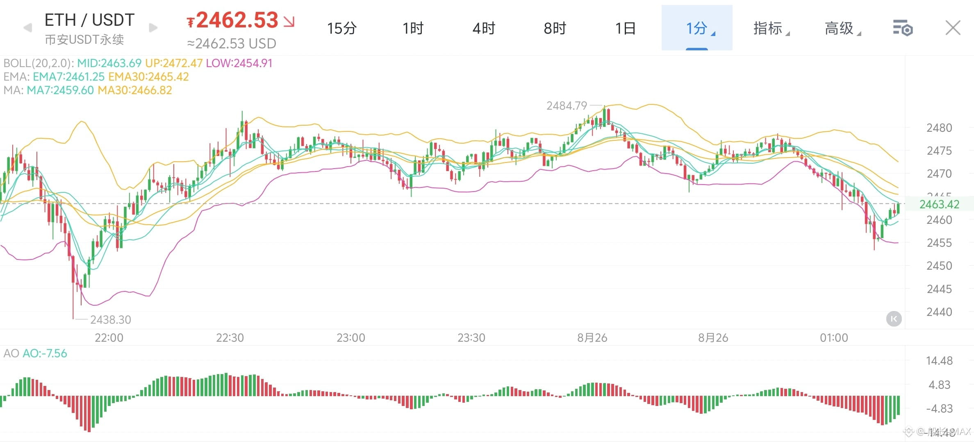Jump to latest candle round button
This screenshot has width=974, height=442.
894,319
